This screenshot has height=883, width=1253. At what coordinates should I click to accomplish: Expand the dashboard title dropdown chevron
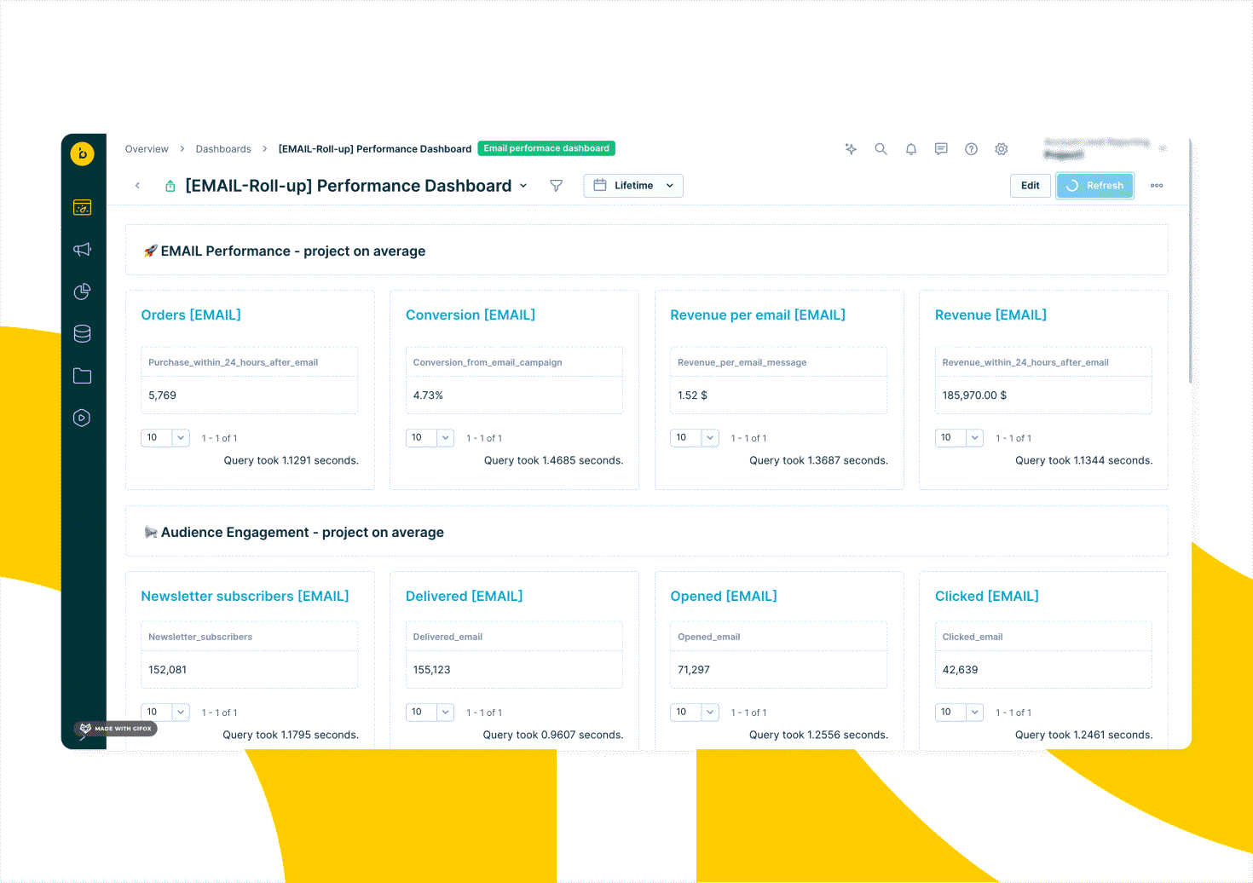tap(523, 186)
